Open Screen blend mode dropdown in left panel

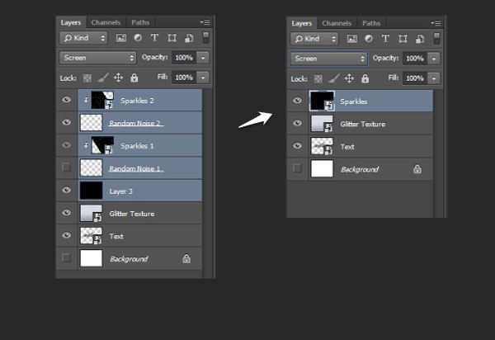click(98, 58)
